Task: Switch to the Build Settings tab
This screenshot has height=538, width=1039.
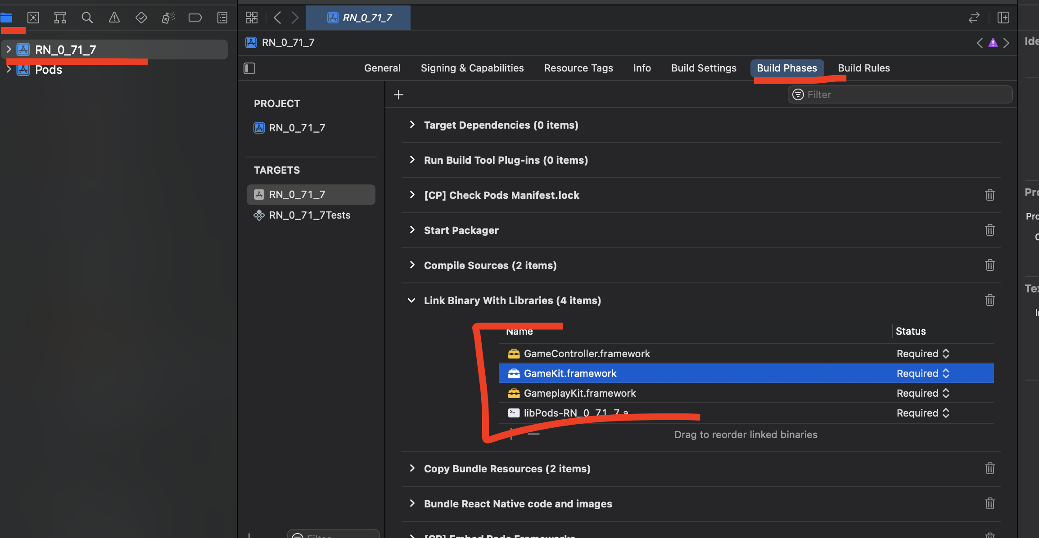Action: (704, 68)
